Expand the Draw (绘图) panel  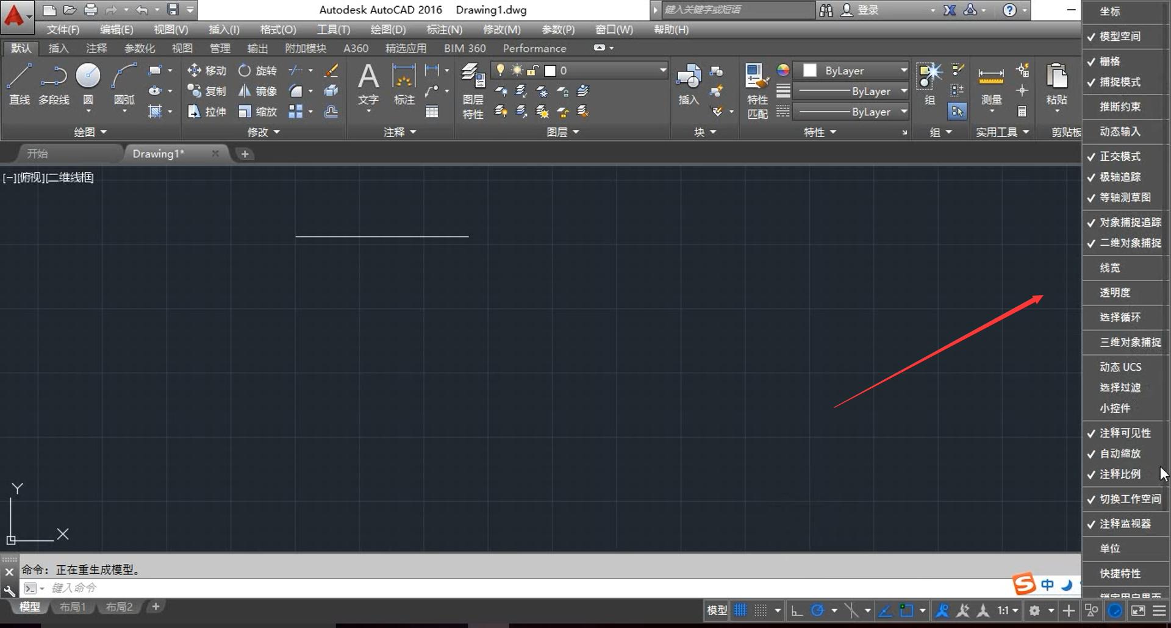[90, 132]
